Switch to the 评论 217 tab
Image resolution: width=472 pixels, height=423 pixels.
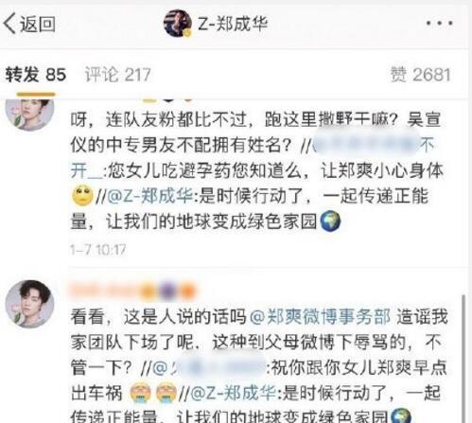118,75
